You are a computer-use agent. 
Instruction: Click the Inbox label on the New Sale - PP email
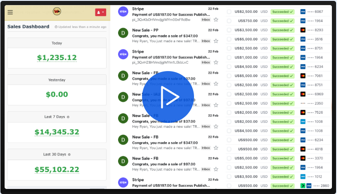coord(206,41)
